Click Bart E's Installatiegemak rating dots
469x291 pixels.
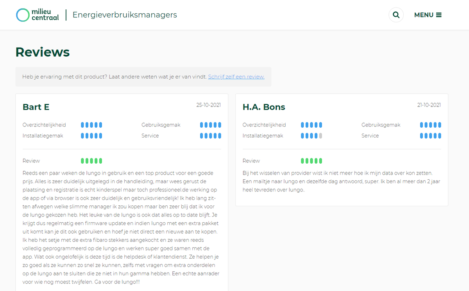(x=91, y=136)
